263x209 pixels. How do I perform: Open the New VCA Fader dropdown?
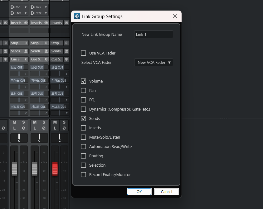point(153,63)
